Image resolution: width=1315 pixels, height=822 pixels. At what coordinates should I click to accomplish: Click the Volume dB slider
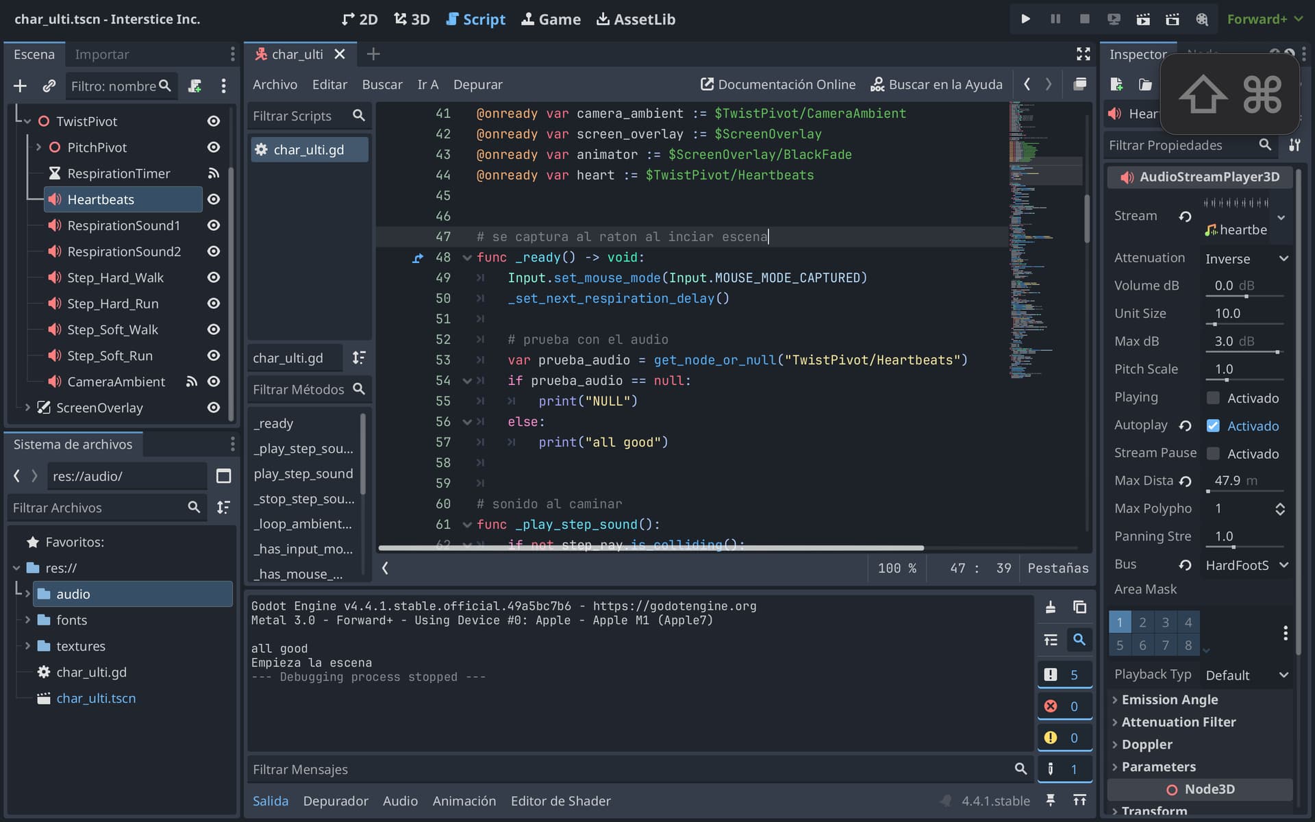[x=1244, y=296]
